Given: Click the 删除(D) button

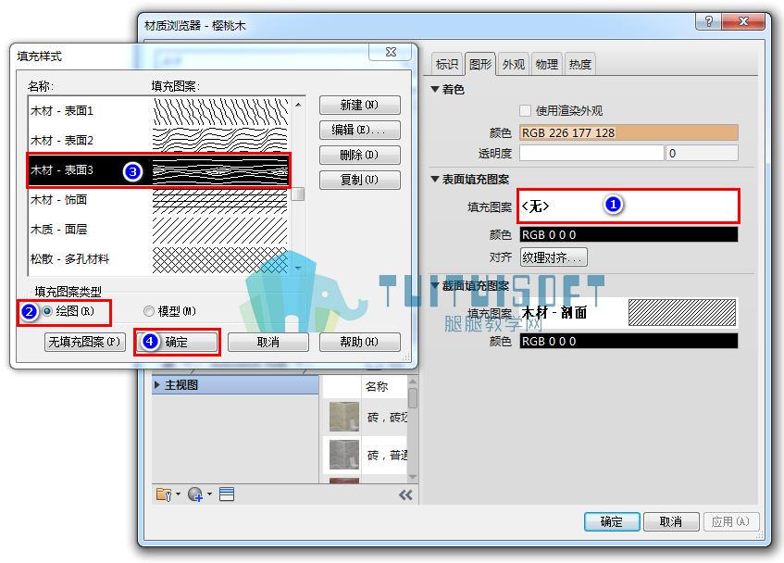Looking at the screenshot, I should coord(359,155).
